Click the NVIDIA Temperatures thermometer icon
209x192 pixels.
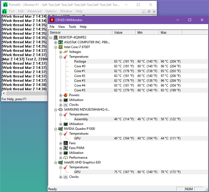pos(65,133)
